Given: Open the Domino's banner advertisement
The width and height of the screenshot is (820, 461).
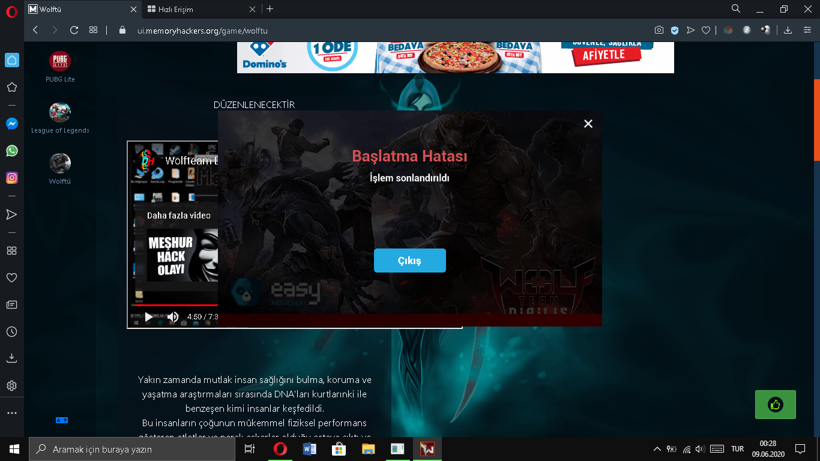Looking at the screenshot, I should (456, 58).
